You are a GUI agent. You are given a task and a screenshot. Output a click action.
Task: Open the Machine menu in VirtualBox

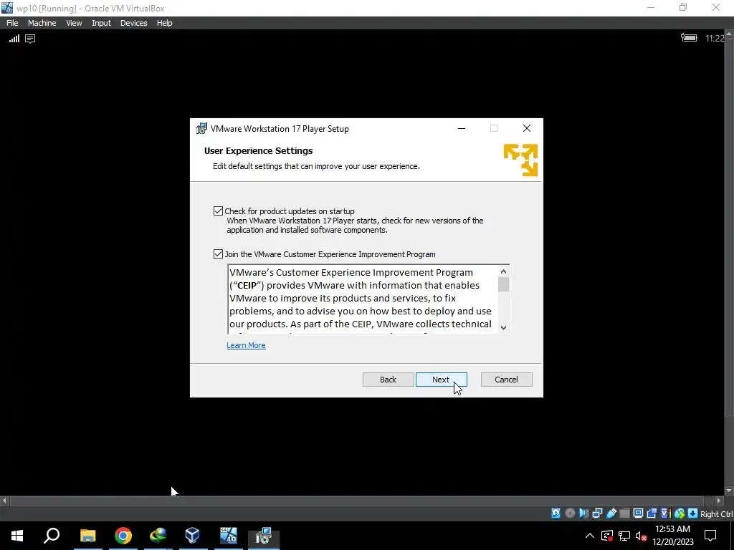(42, 23)
